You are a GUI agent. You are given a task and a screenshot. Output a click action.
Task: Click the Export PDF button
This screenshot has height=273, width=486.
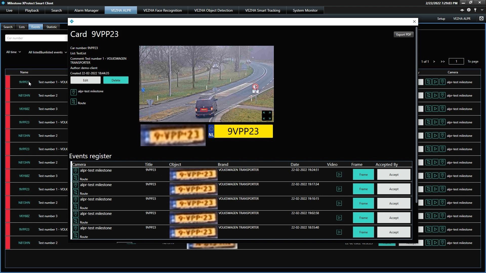(403, 34)
